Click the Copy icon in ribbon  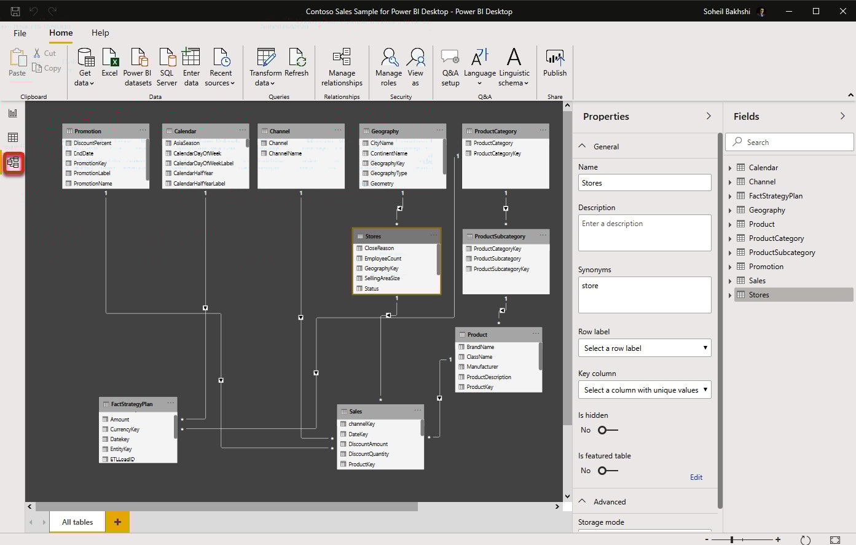tap(37, 68)
